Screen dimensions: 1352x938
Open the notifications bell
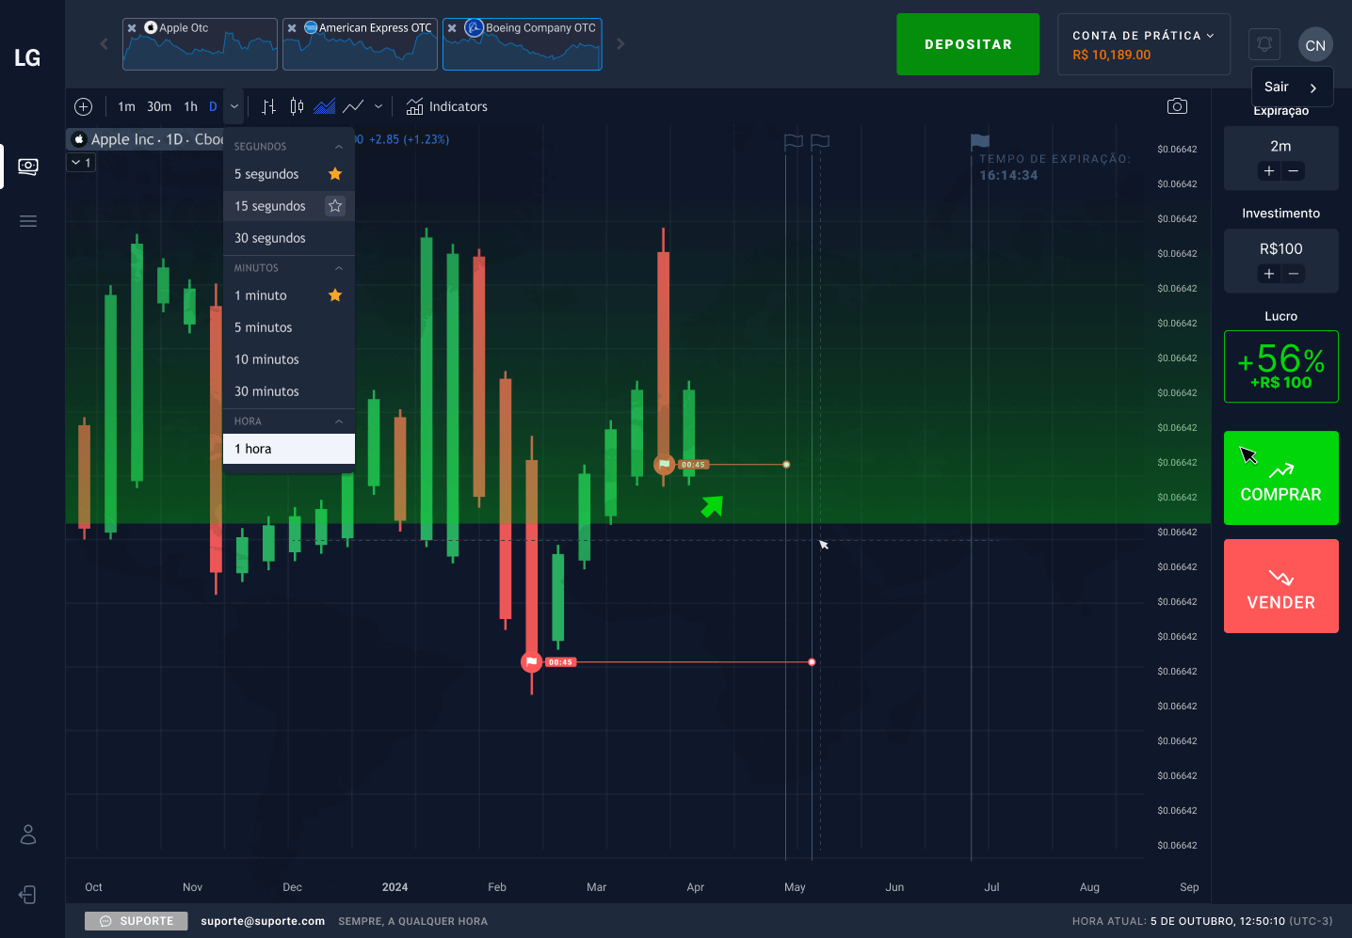tap(1264, 44)
